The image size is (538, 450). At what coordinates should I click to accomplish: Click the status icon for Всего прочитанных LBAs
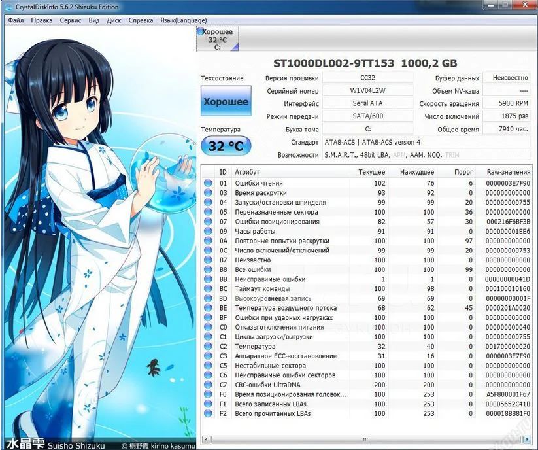point(208,413)
